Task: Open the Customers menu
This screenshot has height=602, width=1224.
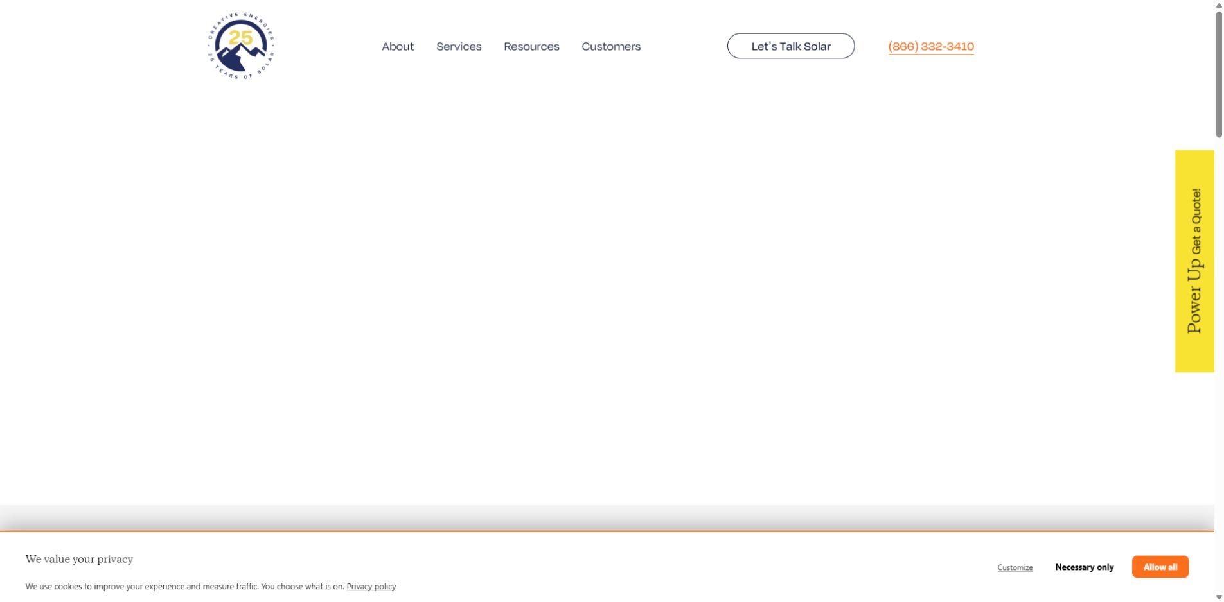Action: pos(611,46)
